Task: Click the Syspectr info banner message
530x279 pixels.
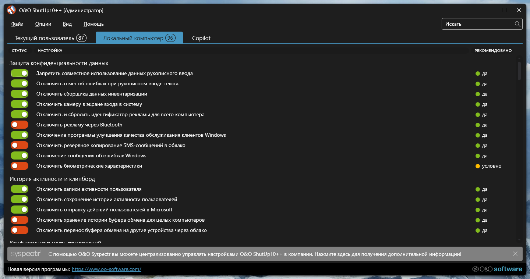Action: coord(255,254)
